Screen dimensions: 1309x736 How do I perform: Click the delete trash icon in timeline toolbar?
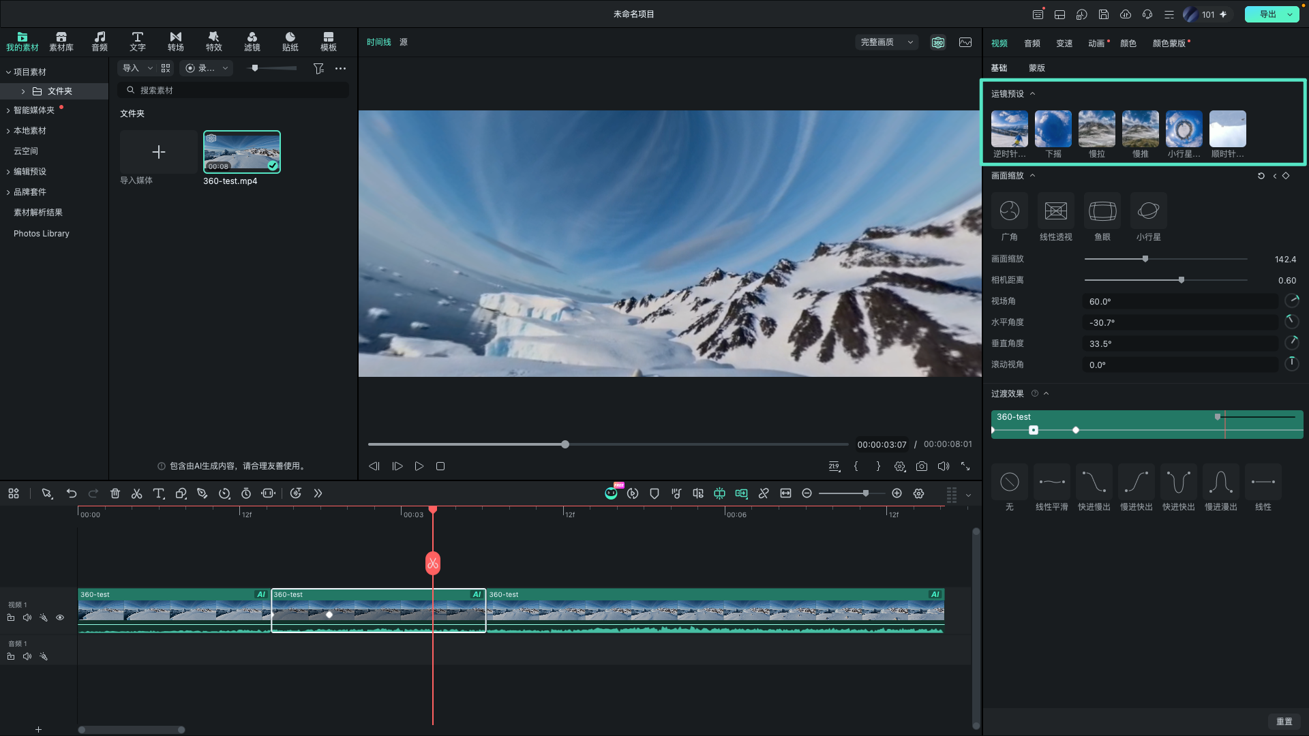pos(115,493)
